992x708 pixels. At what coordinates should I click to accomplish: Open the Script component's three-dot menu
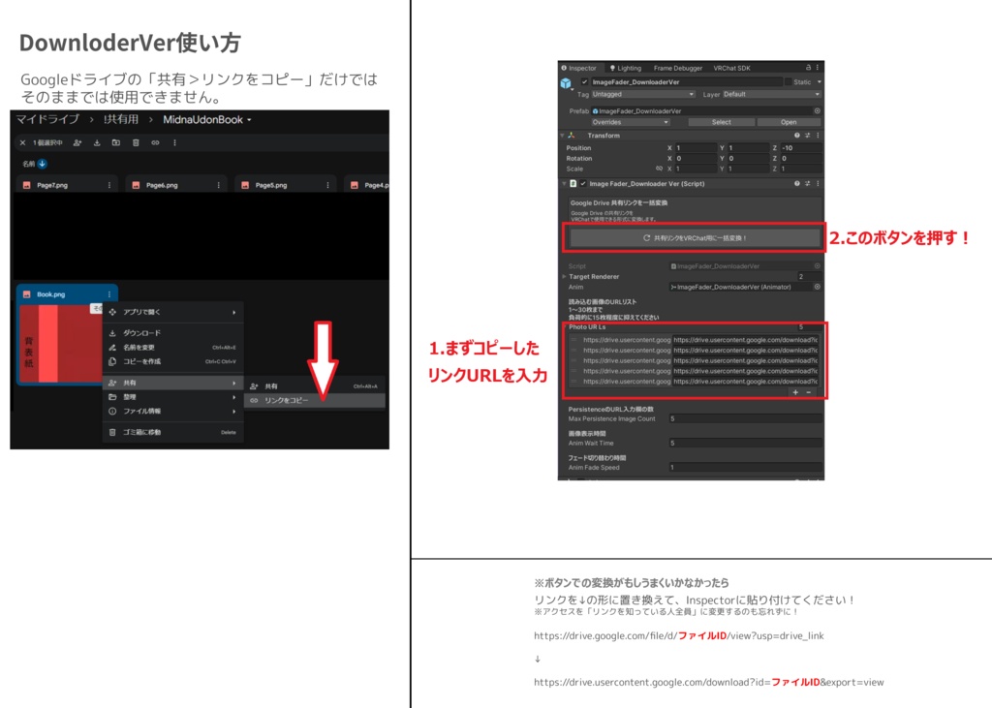818,183
